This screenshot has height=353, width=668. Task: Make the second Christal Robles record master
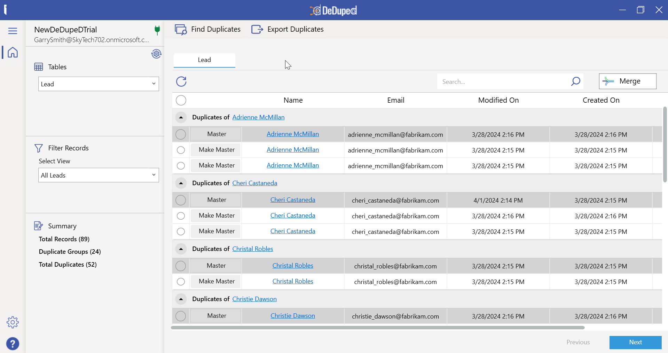[215, 281]
